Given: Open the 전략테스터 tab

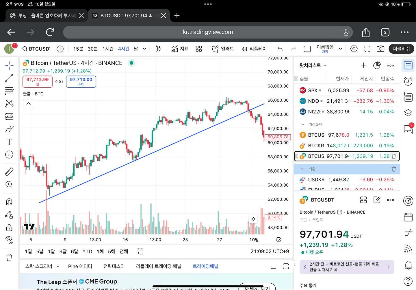Looking at the screenshot, I should point(114,266).
